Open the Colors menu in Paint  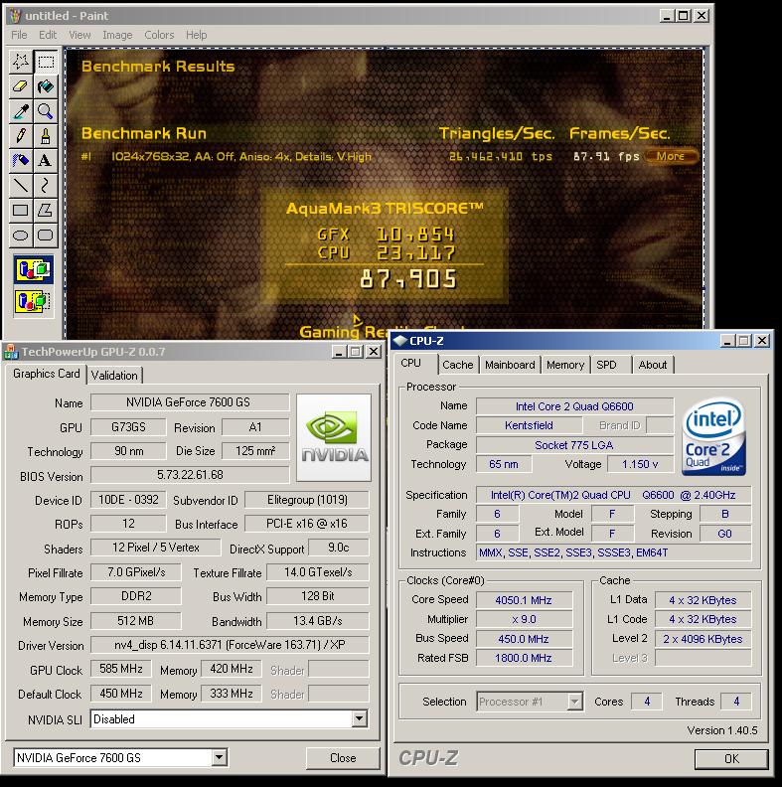point(159,35)
